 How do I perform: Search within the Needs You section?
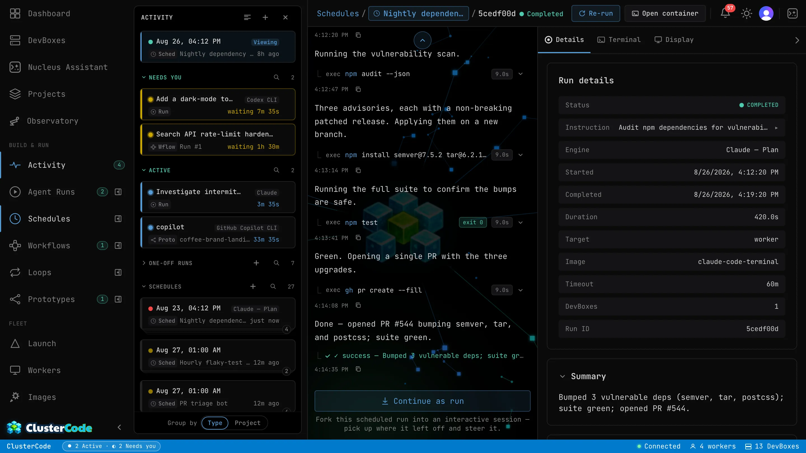(x=276, y=77)
